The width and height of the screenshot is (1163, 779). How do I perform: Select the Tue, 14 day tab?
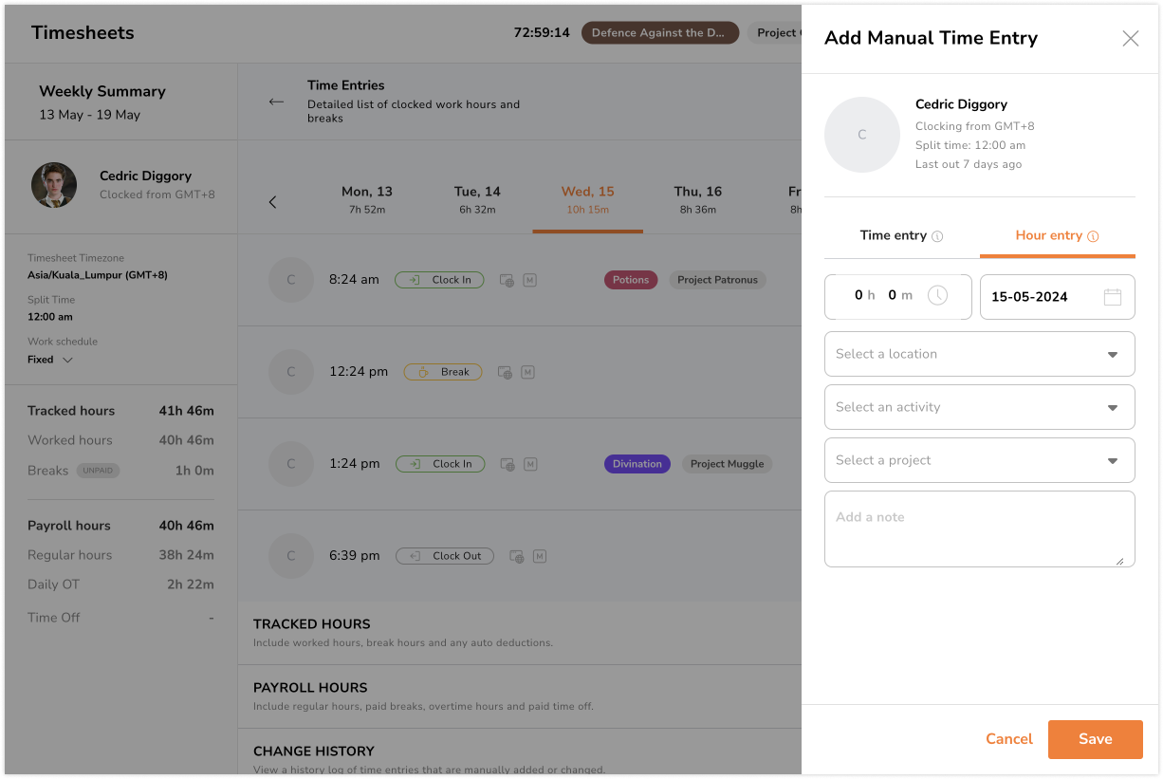tap(477, 199)
